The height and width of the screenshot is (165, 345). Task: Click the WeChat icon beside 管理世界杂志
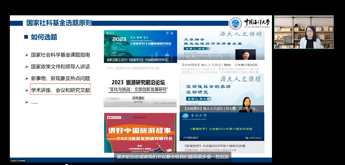click(x=247, y=138)
